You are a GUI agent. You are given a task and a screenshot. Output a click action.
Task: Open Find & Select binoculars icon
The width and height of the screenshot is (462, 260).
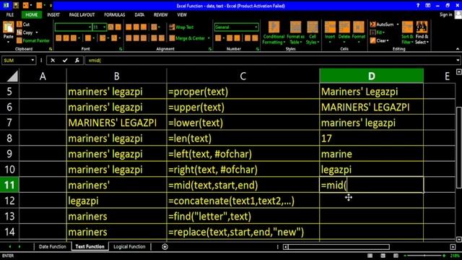(x=422, y=27)
